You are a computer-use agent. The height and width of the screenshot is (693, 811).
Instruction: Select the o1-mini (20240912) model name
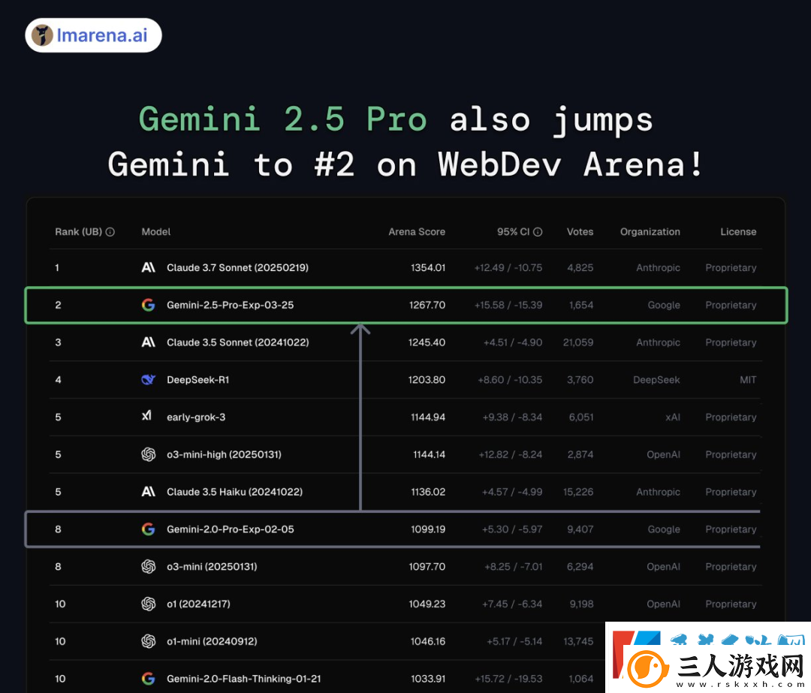[212, 641]
